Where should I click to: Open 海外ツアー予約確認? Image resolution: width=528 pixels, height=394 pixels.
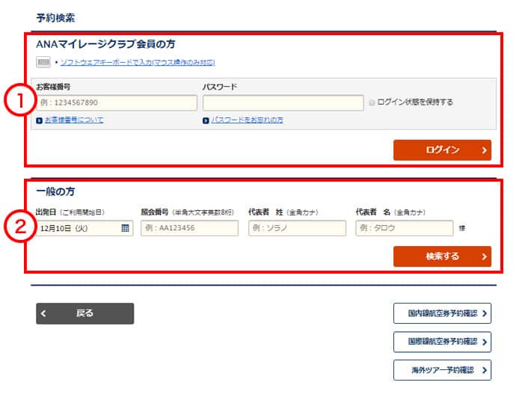click(442, 370)
